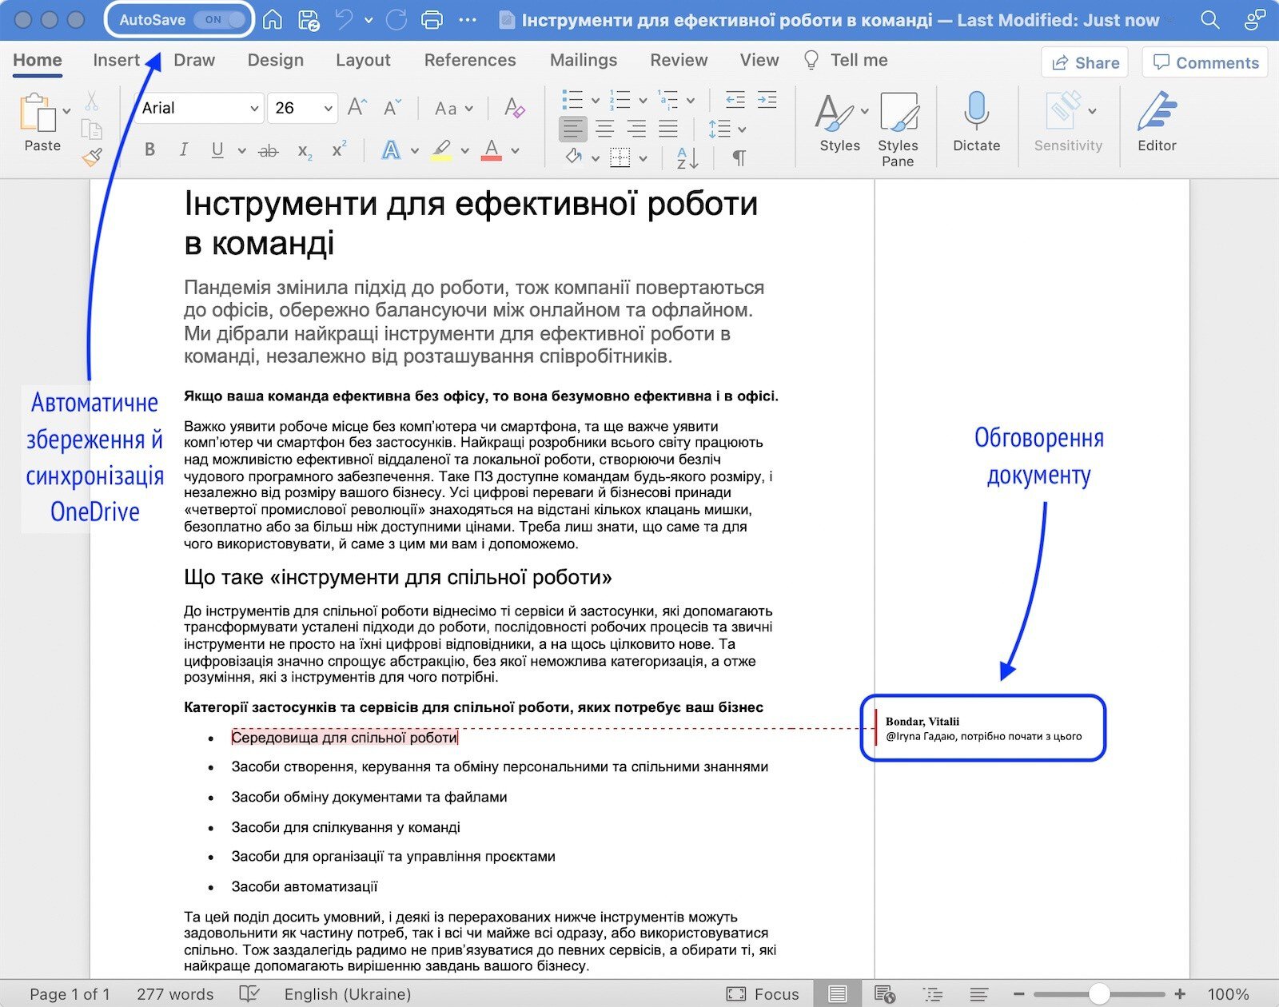Screen dimensions: 1279x1007
Task: Click the Share button
Action: coord(1085,62)
